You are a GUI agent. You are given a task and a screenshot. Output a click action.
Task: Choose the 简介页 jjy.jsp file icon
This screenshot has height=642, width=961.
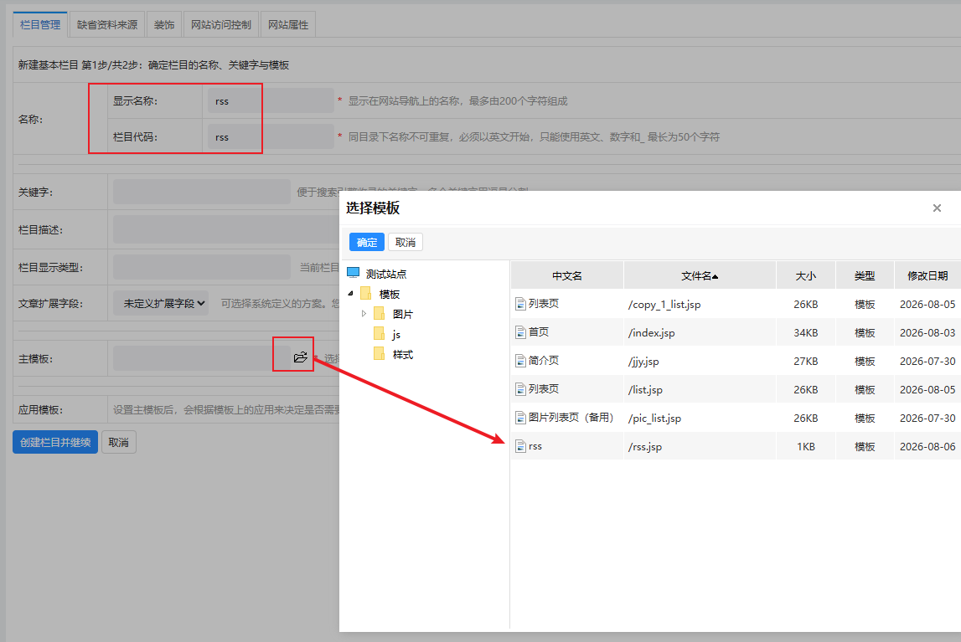pos(520,361)
